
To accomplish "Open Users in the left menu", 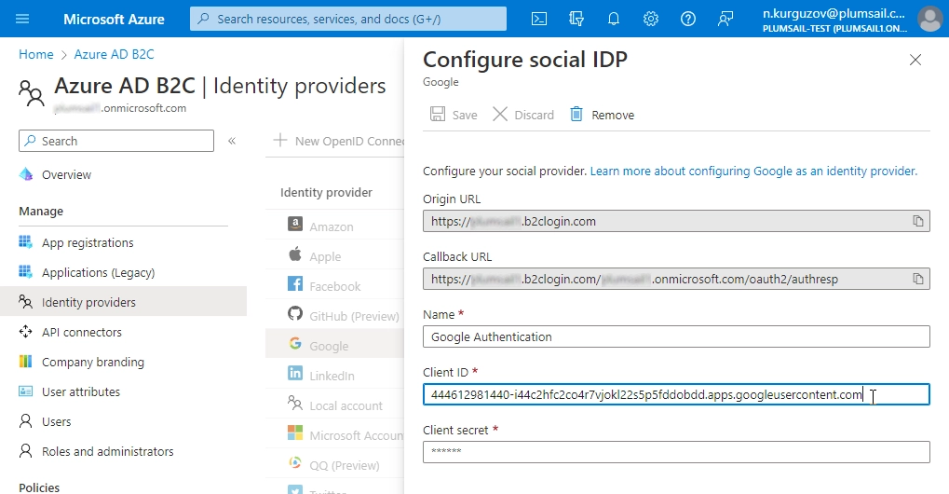I will click(56, 421).
